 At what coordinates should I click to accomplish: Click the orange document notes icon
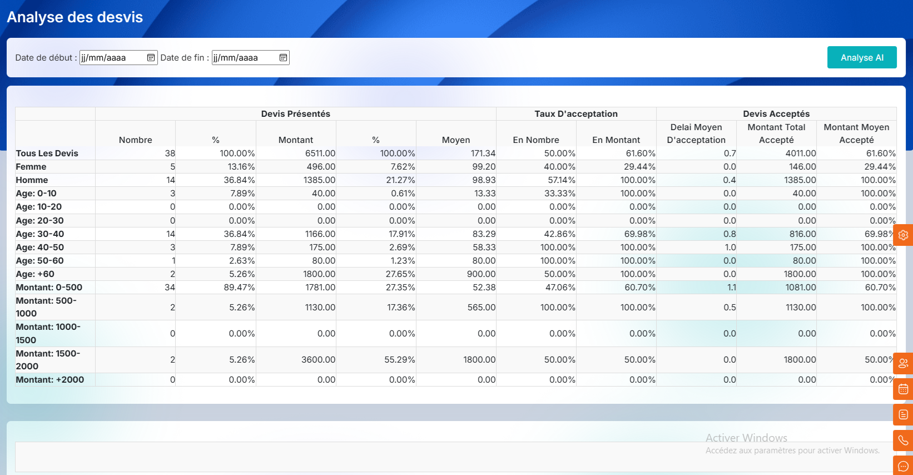coord(903,414)
